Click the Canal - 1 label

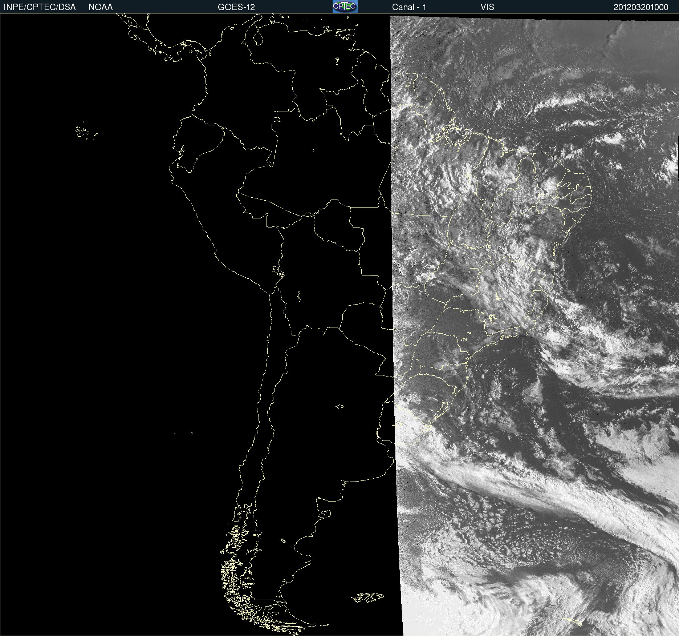pyautogui.click(x=409, y=7)
